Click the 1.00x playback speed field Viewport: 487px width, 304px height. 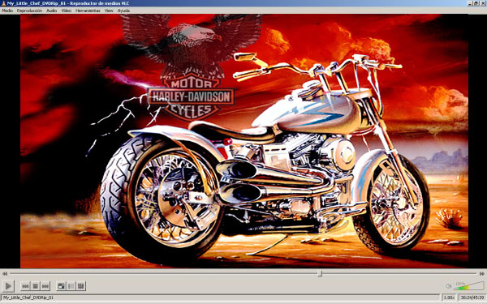pos(449,298)
